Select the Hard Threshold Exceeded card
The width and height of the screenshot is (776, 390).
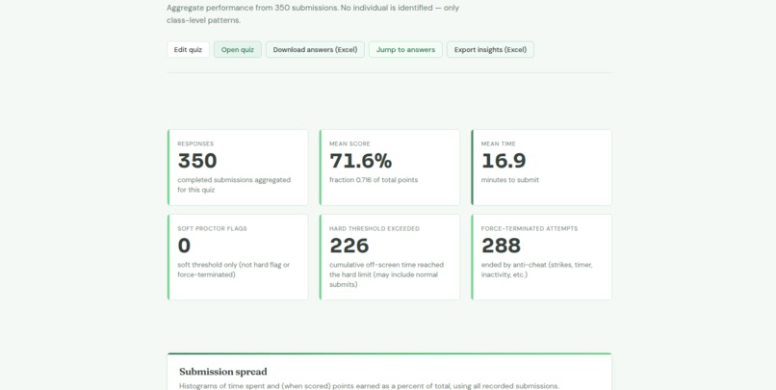(x=390, y=257)
